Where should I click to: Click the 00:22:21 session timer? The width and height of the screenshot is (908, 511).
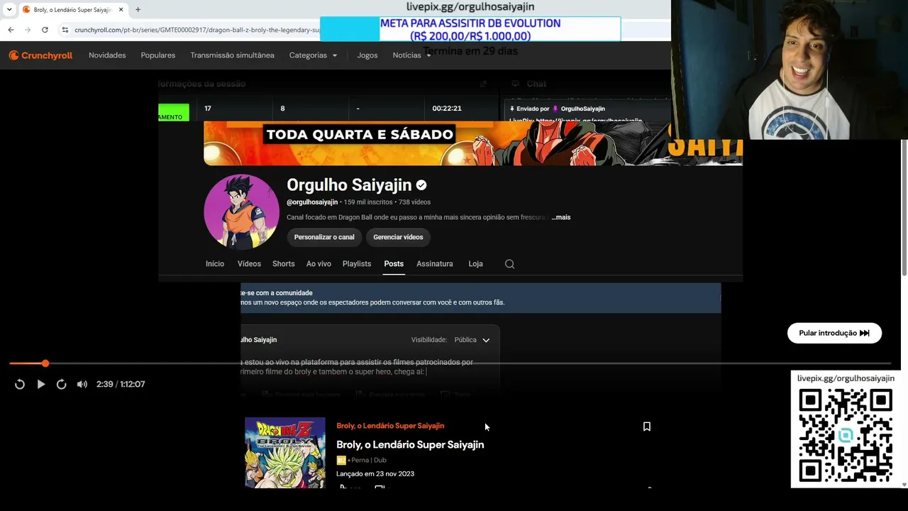[x=447, y=109]
